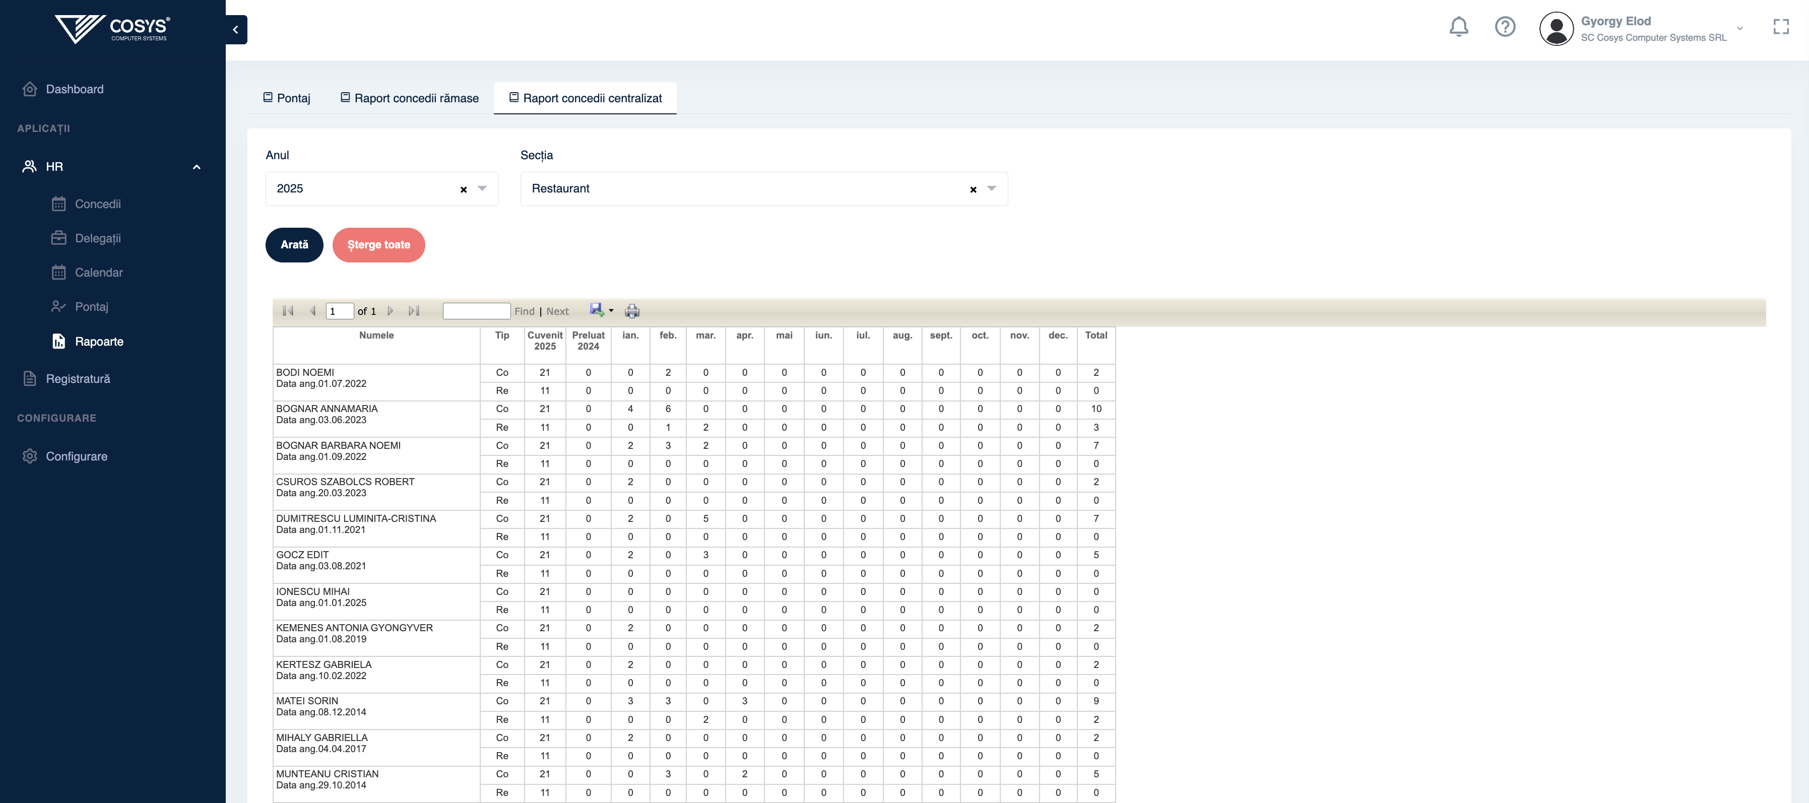Collapse the sidebar with arrow button

tap(236, 30)
